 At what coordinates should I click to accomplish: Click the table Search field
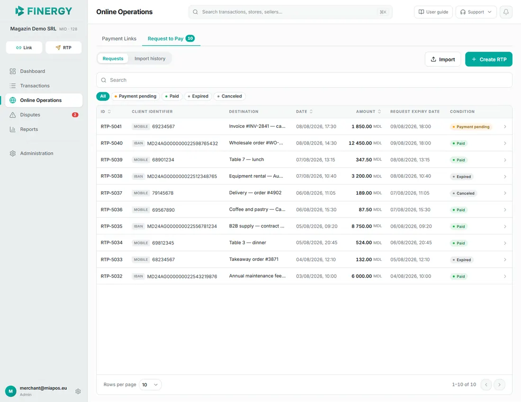point(304,80)
